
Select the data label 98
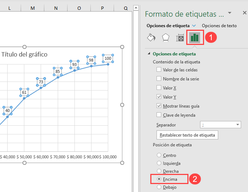(91, 60)
